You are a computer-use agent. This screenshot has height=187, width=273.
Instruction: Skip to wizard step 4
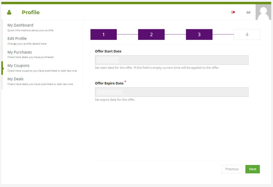pos(247,35)
